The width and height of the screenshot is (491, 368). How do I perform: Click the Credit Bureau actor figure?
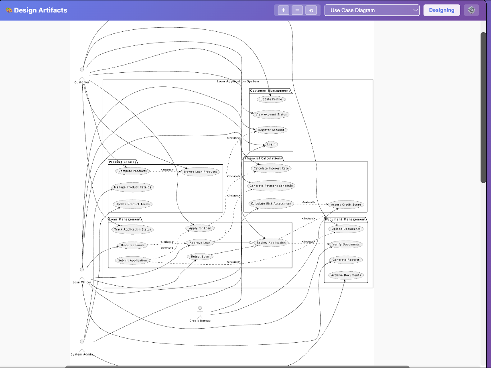[x=200, y=312]
